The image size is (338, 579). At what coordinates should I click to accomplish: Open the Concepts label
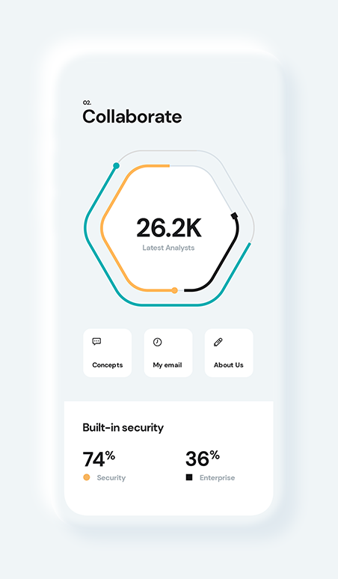click(x=108, y=365)
